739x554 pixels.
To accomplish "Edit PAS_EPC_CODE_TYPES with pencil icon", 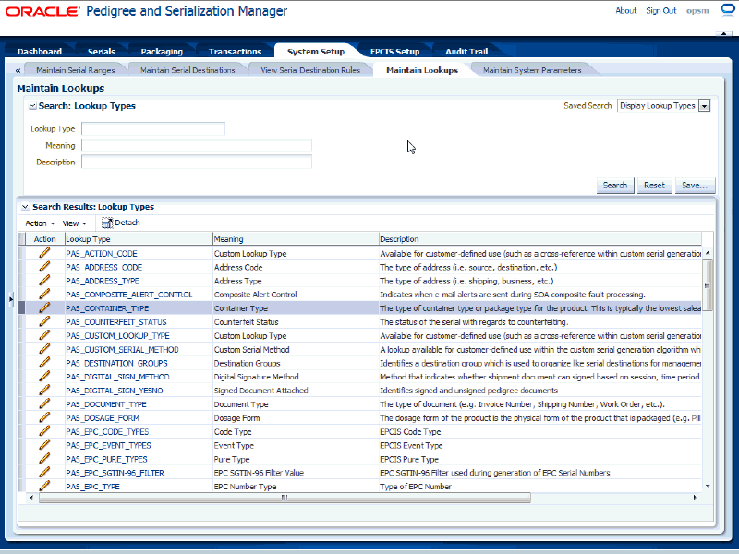I will coord(44,431).
